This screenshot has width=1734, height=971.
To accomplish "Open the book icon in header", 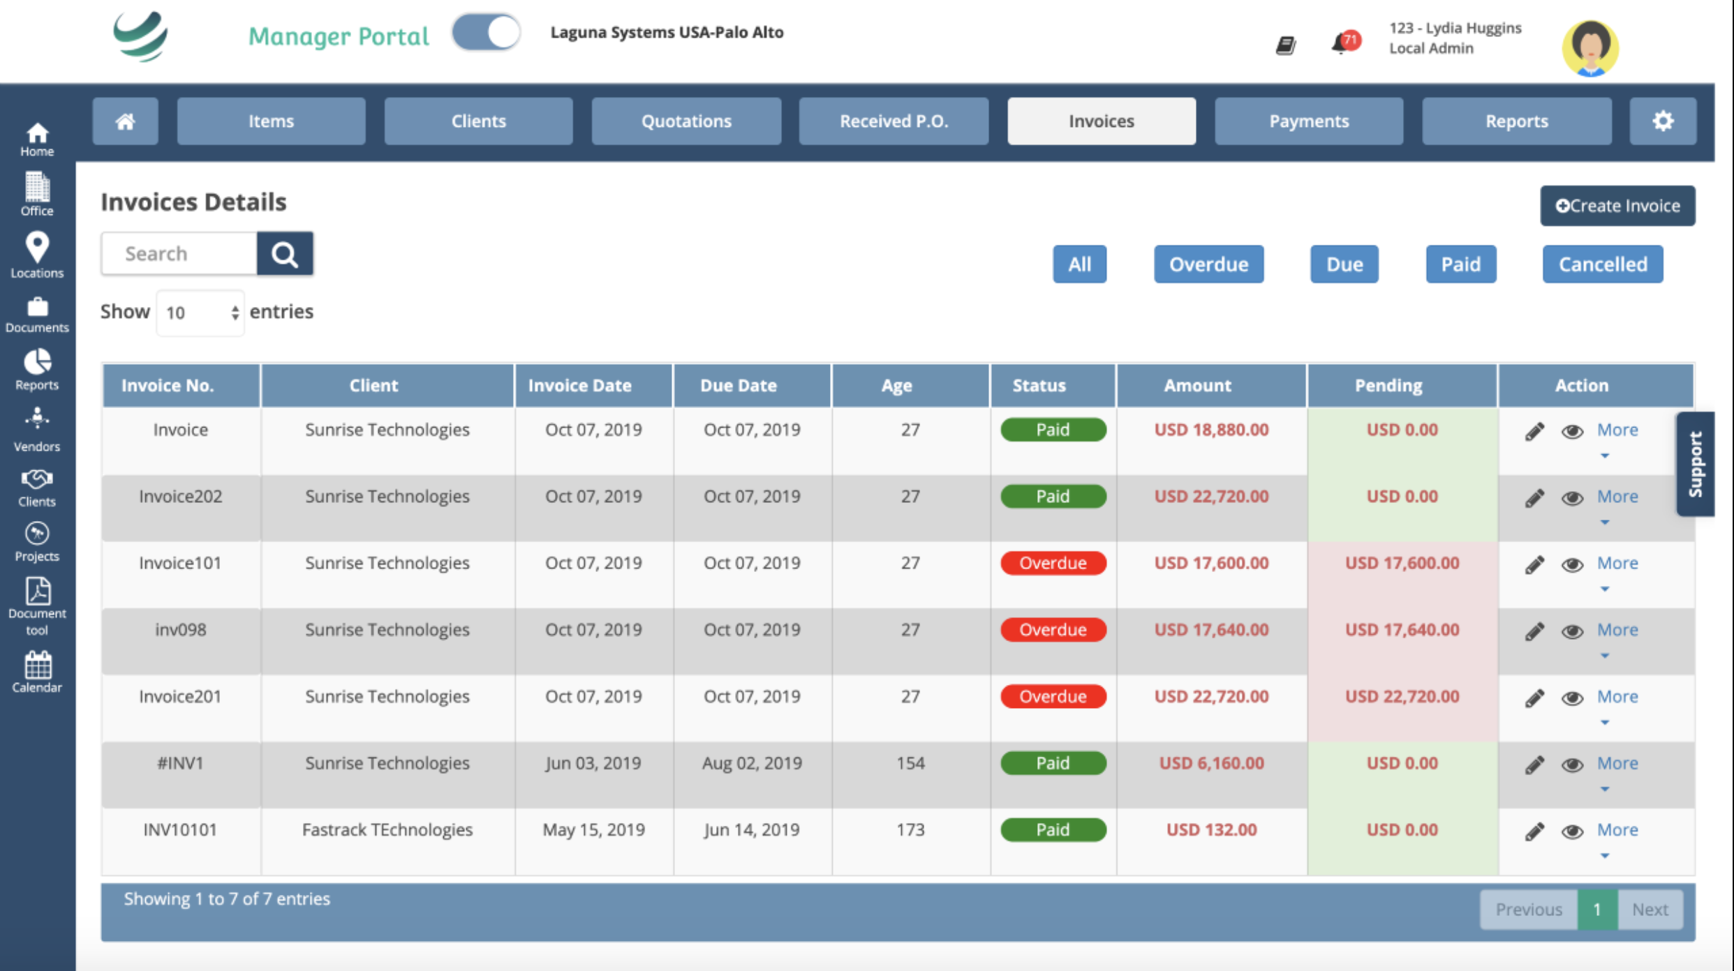I will (1285, 46).
